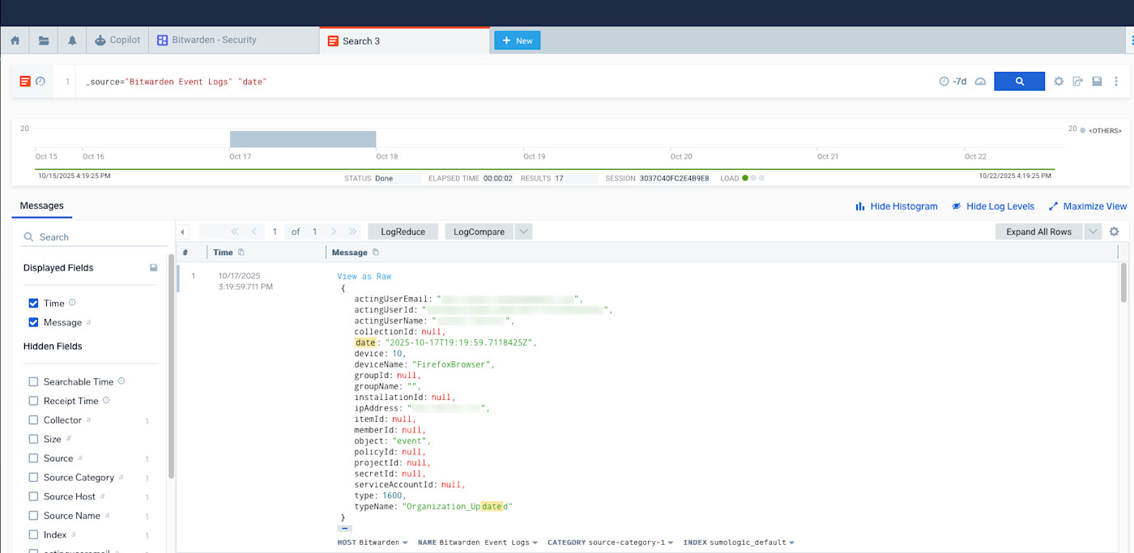
Task: Open the Home screen icon
Action: pos(15,40)
